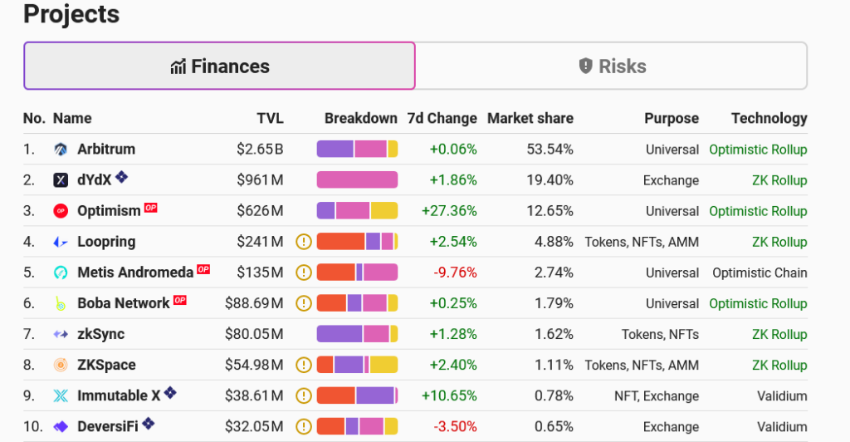The height and width of the screenshot is (442, 850).
Task: Click Metis Andromeda's Optimistic Chain label
Action: tap(760, 273)
